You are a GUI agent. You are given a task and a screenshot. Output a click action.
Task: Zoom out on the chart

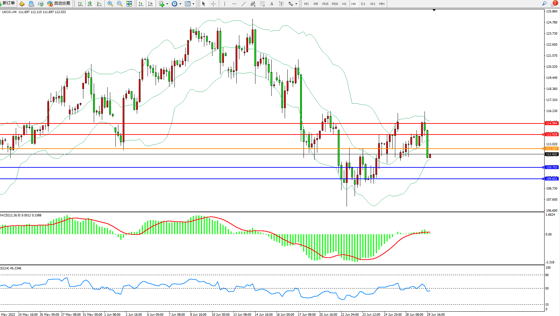coord(119,4)
